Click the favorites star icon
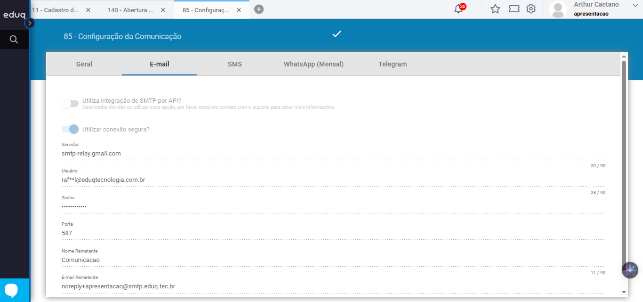The width and height of the screenshot is (643, 302). click(x=495, y=9)
